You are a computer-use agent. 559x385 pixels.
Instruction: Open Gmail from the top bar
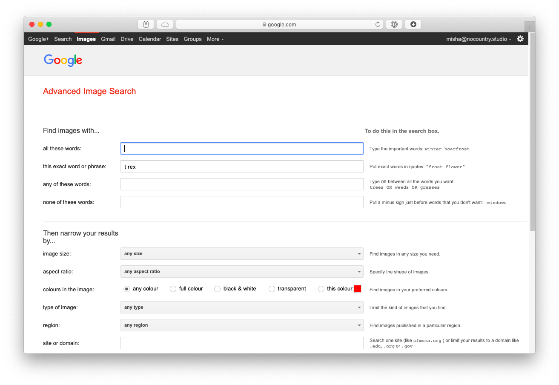pos(108,39)
